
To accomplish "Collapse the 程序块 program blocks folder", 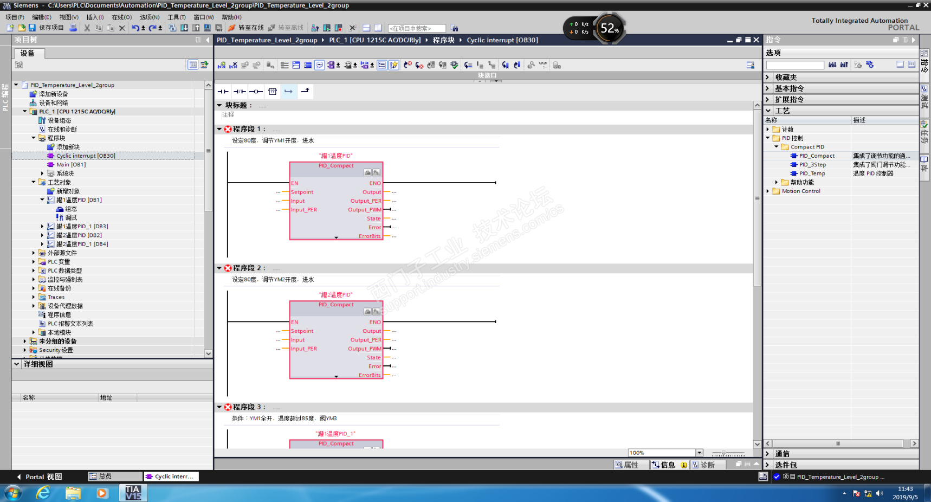I will pos(34,138).
